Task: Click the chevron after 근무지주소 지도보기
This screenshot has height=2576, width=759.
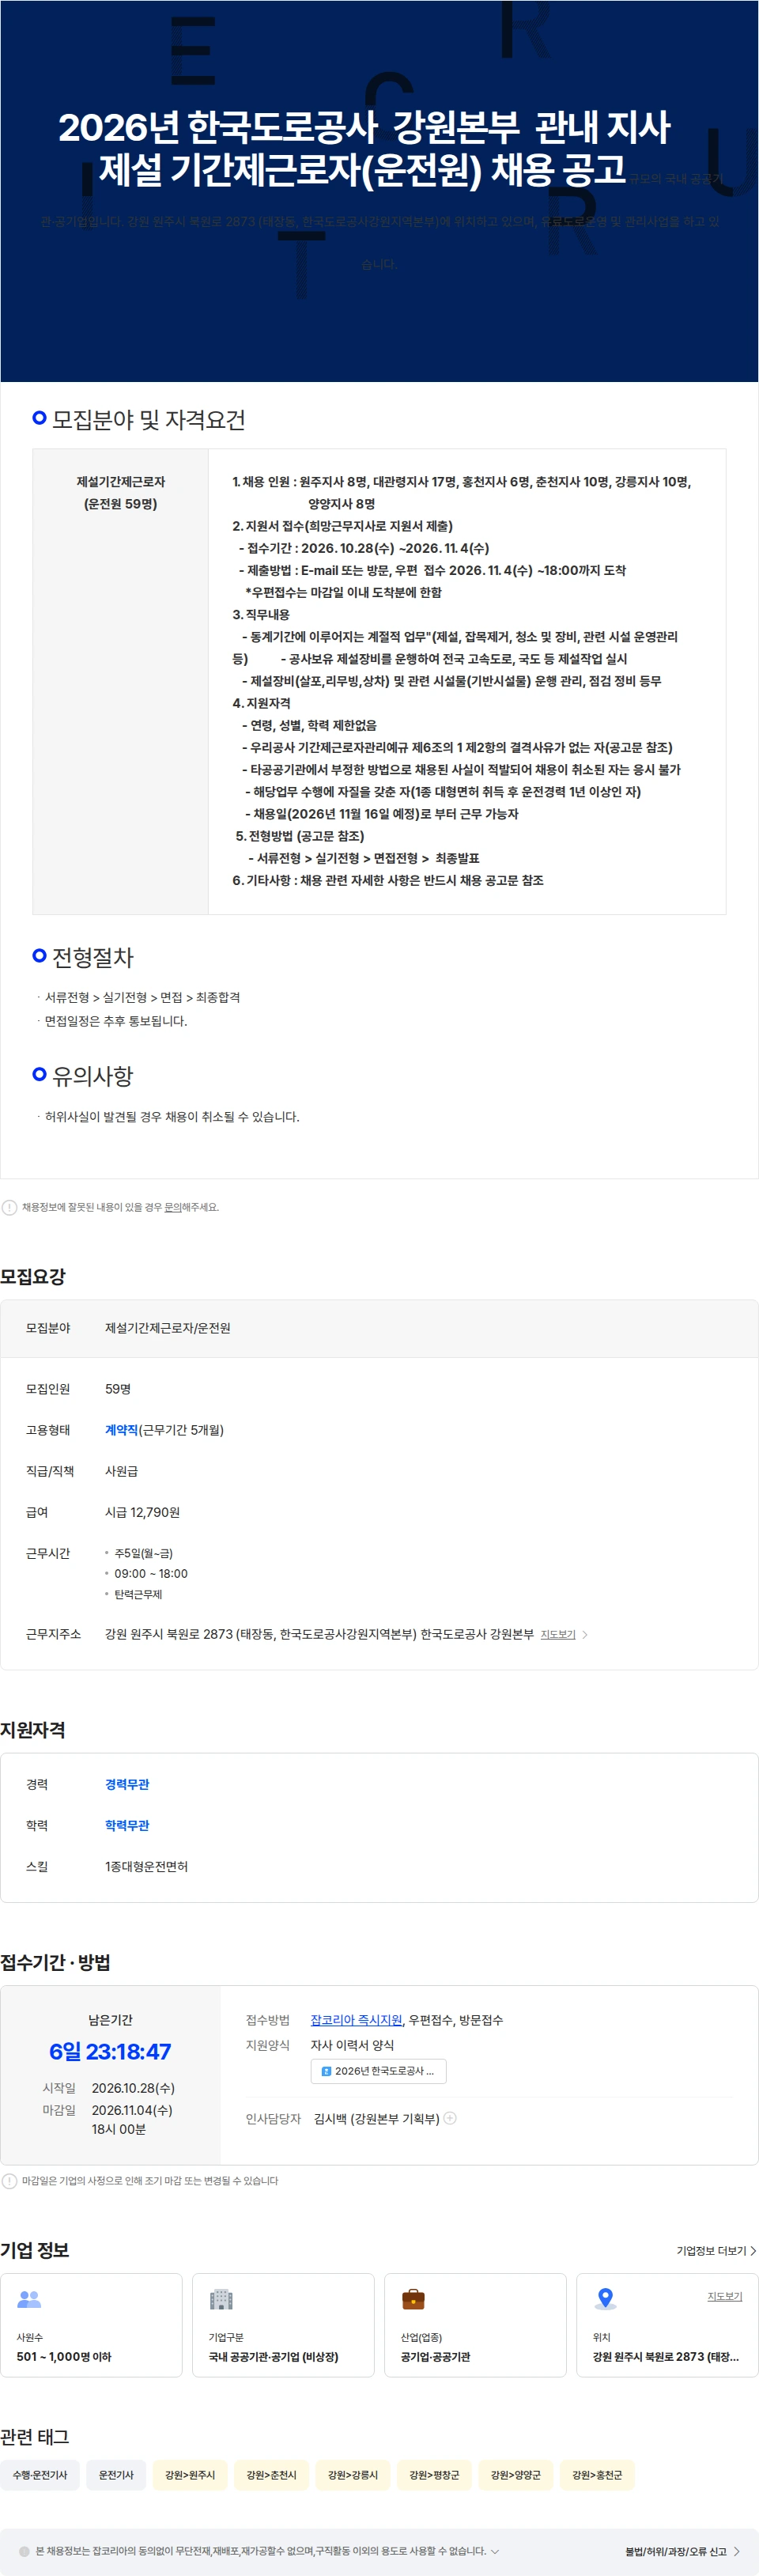Action: pyautogui.click(x=585, y=1634)
